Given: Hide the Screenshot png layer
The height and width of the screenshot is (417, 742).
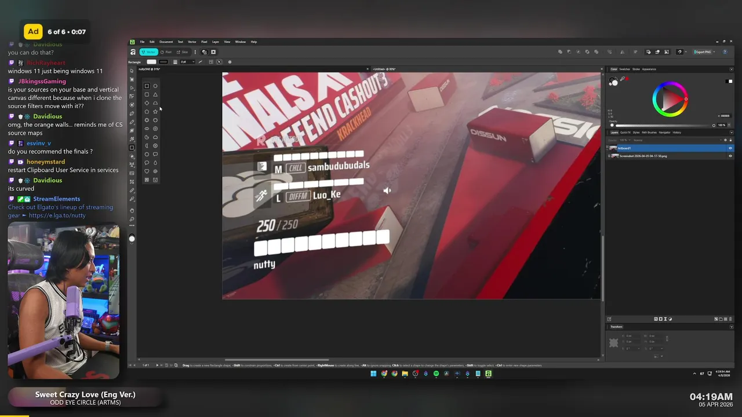Looking at the screenshot, I should [730, 156].
